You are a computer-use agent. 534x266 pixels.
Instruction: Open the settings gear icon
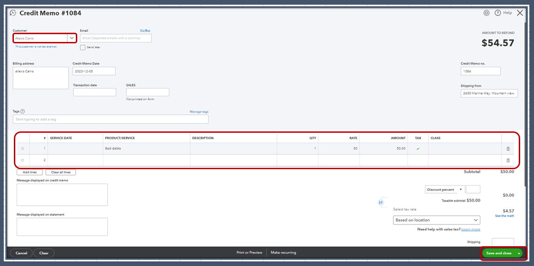(x=486, y=13)
